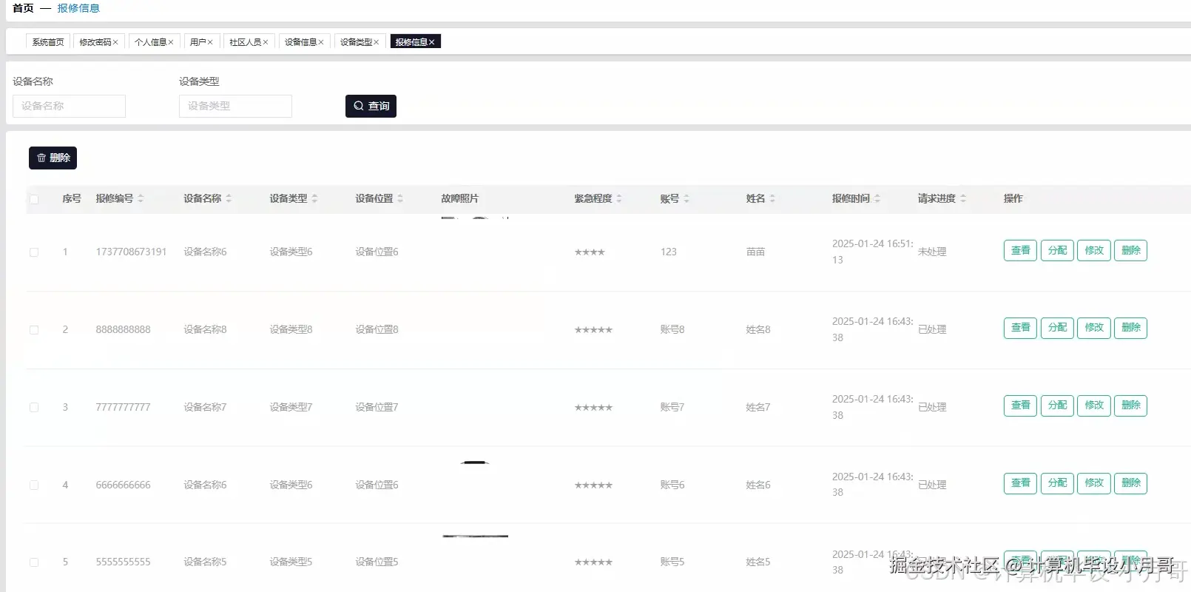Close the 个人信息 tab
The height and width of the screenshot is (592, 1191).
pos(171,42)
